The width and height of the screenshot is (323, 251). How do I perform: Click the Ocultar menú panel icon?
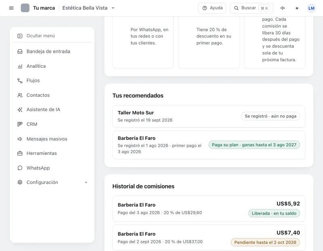[20, 36]
